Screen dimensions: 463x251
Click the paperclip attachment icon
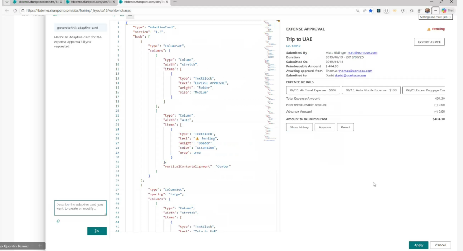pyautogui.click(x=58, y=221)
